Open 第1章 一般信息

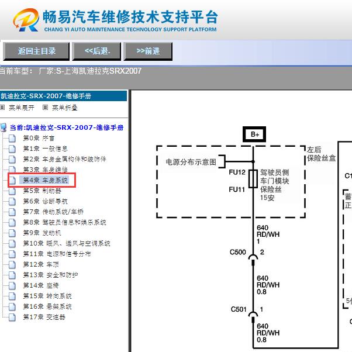tap(45, 149)
